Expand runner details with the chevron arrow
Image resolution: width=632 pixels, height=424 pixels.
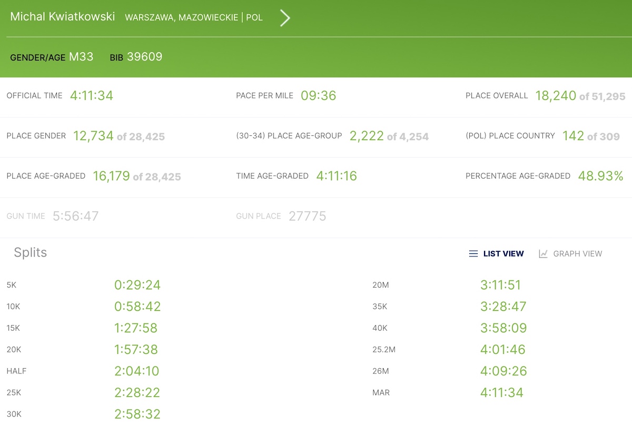tap(284, 18)
